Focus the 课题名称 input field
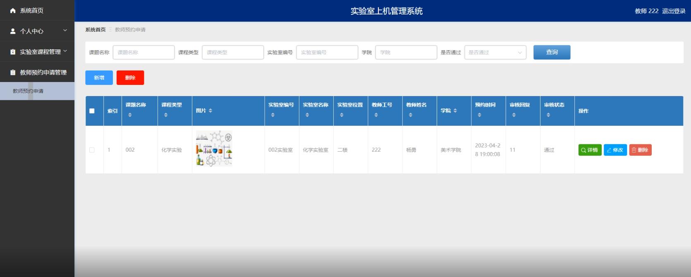Viewport: 691px width, 277px height. coord(143,52)
